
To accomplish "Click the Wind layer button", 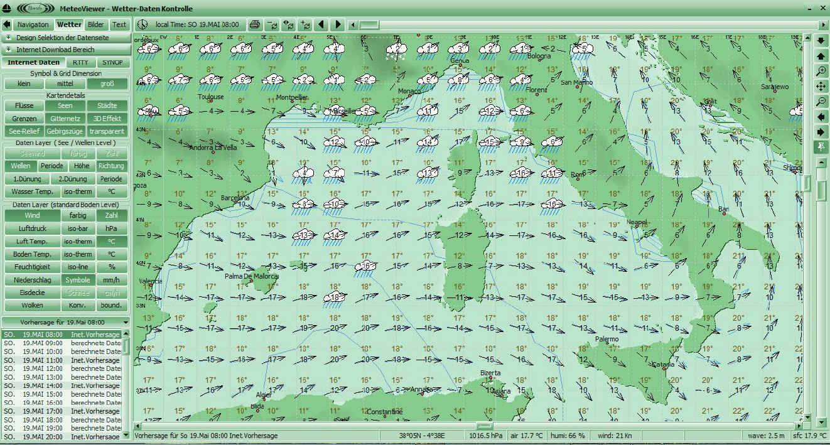I will pos(31,215).
